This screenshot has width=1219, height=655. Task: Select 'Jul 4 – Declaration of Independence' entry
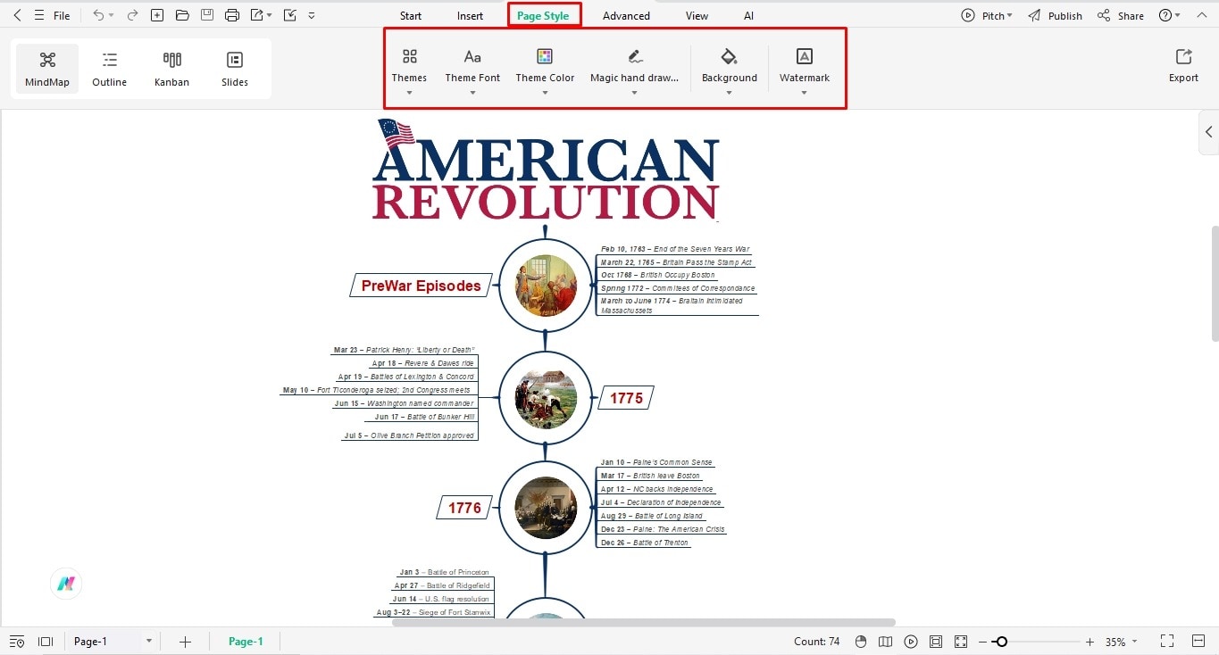tap(661, 502)
